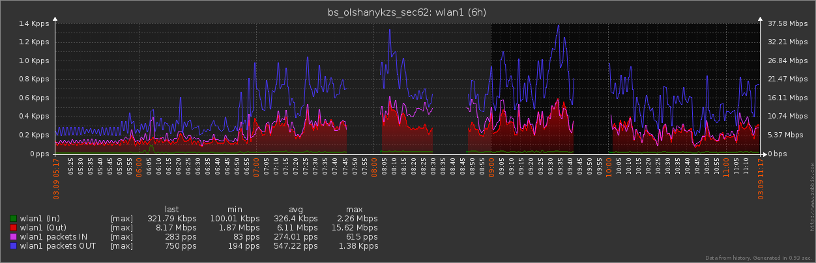Click the 09:00 hour marker on time axis
The image size is (816, 263).
[x=491, y=169]
